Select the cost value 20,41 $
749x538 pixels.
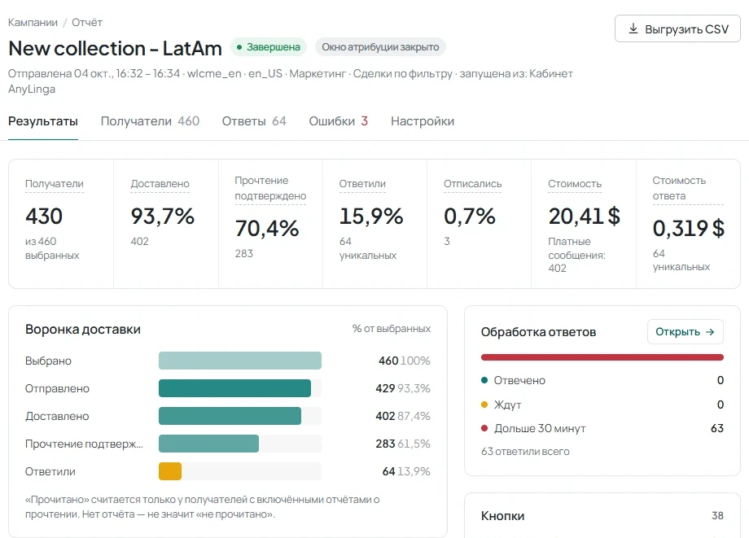(585, 217)
